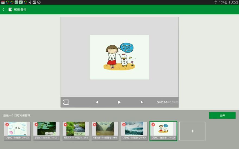Remove slide 1-003 using red X icon
The image size is (239, 149).
pyautogui.click(x=95, y=125)
